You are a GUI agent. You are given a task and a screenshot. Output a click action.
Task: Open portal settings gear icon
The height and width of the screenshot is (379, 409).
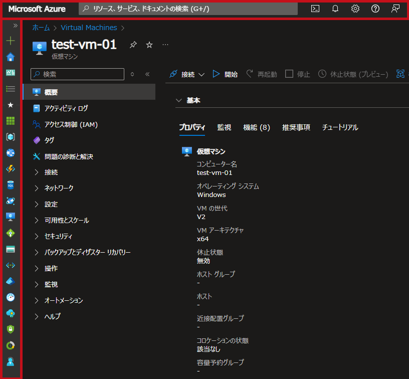355,9
